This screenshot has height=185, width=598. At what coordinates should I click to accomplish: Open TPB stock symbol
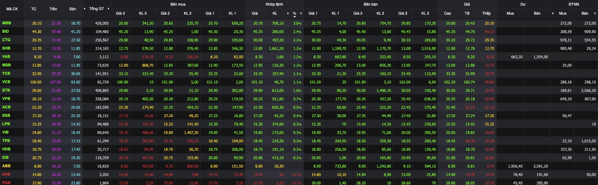pyautogui.click(x=6, y=141)
